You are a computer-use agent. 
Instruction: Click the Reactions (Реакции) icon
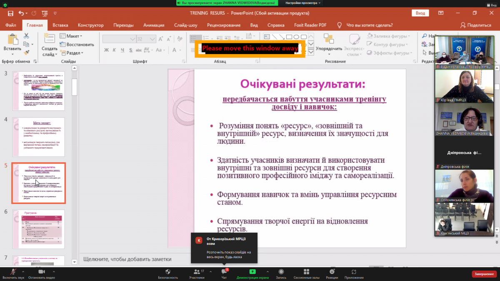click(332, 271)
